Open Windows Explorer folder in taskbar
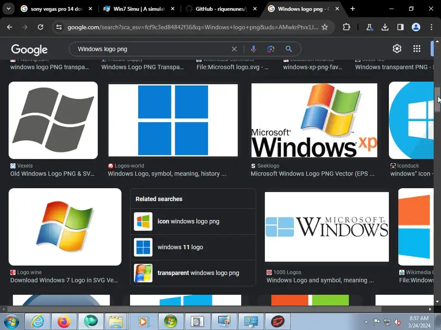 [115, 321]
